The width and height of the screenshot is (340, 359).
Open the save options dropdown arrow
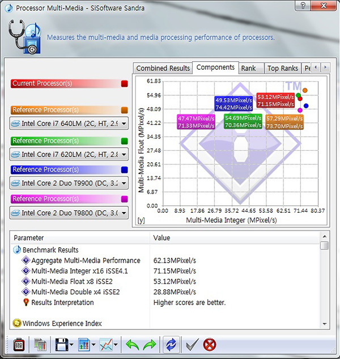point(71,345)
